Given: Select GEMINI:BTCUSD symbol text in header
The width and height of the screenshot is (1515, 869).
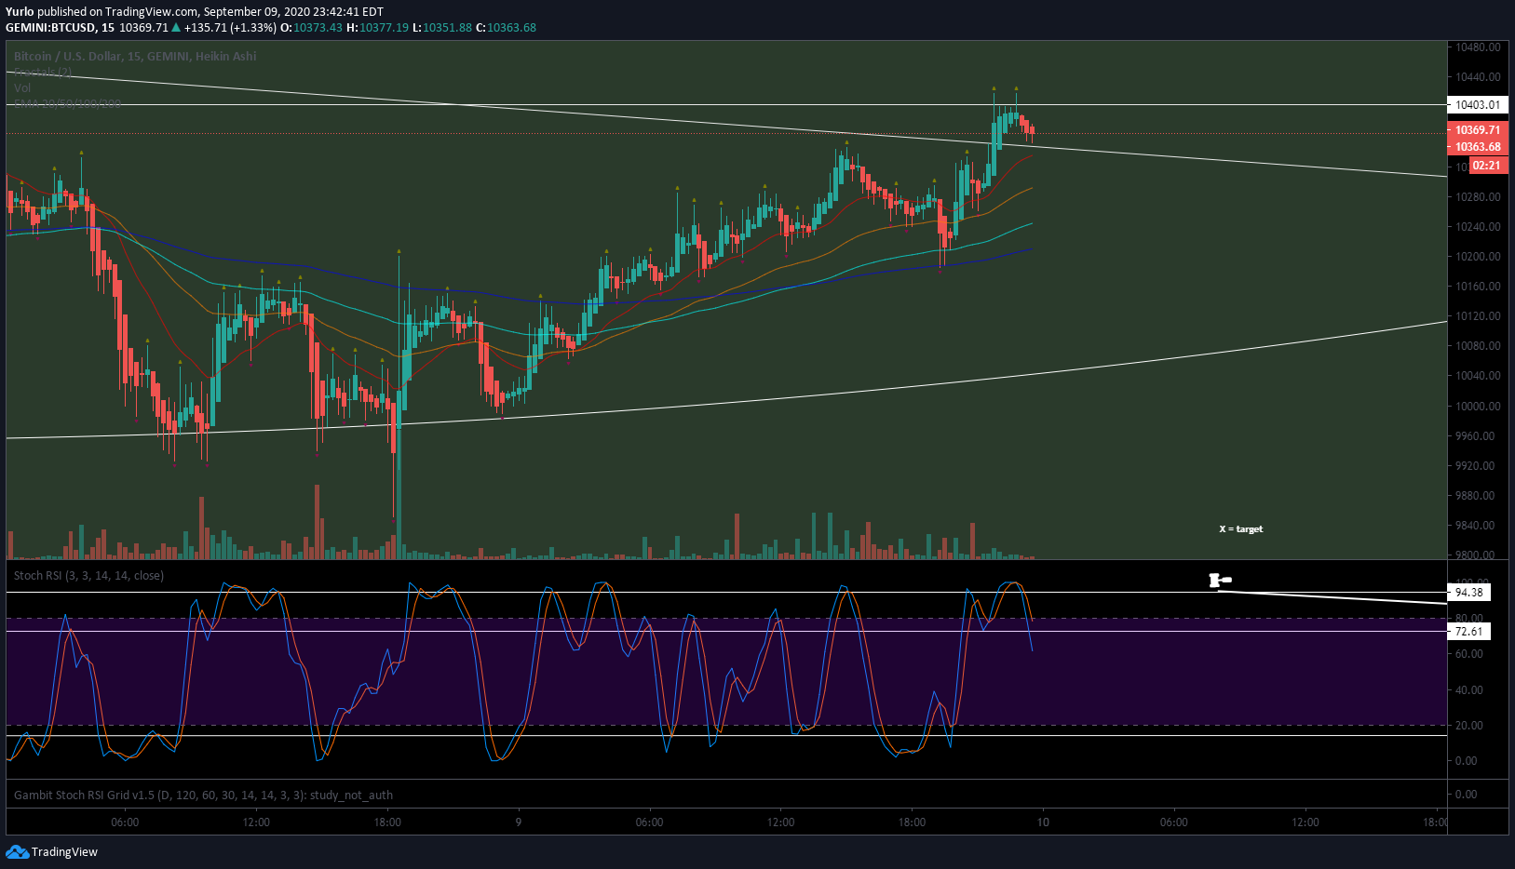Looking at the screenshot, I should point(50,28).
